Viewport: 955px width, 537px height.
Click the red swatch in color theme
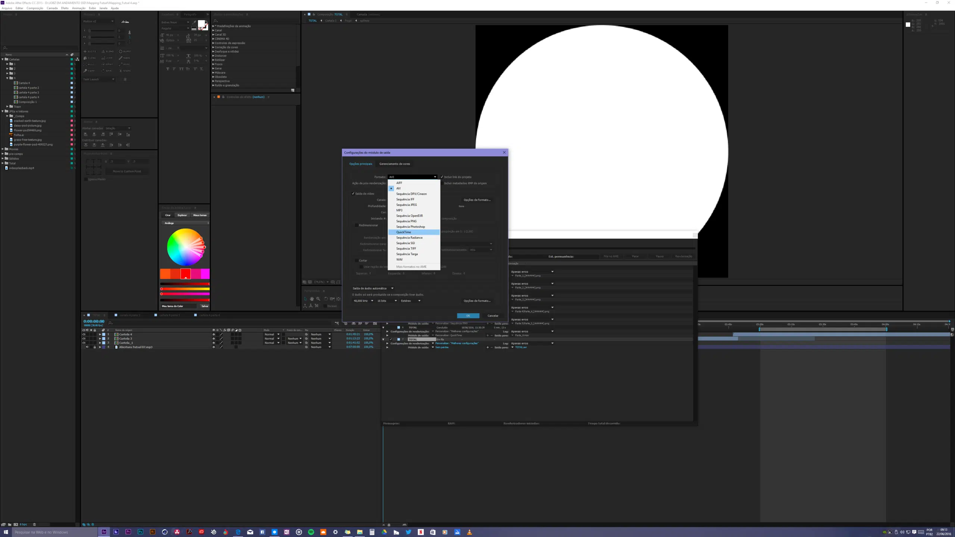185,274
